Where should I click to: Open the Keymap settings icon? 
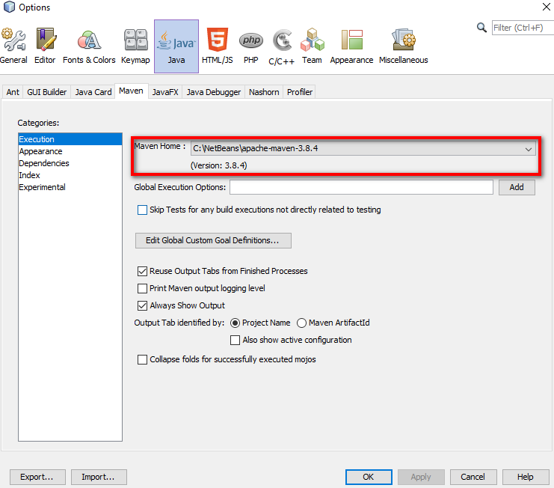tap(135, 46)
